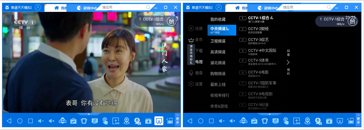
Task: Open recent apps square in left window
Action: 30,121
